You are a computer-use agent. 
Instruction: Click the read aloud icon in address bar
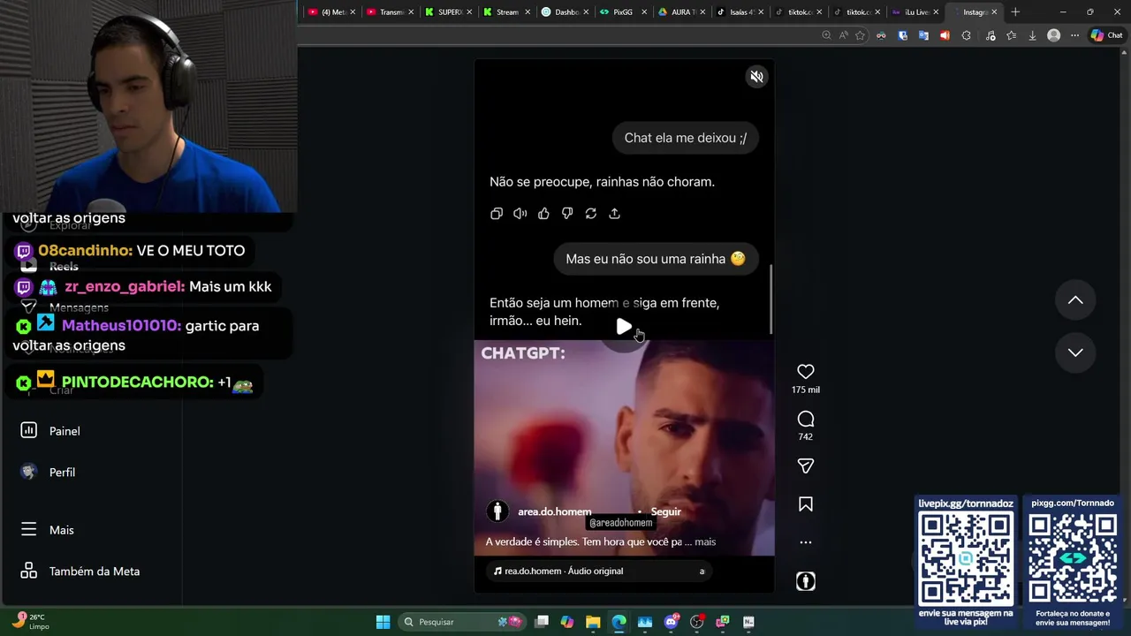(x=843, y=35)
